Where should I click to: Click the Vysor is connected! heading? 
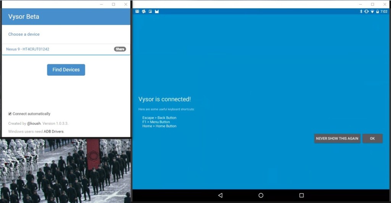pyautogui.click(x=165, y=99)
